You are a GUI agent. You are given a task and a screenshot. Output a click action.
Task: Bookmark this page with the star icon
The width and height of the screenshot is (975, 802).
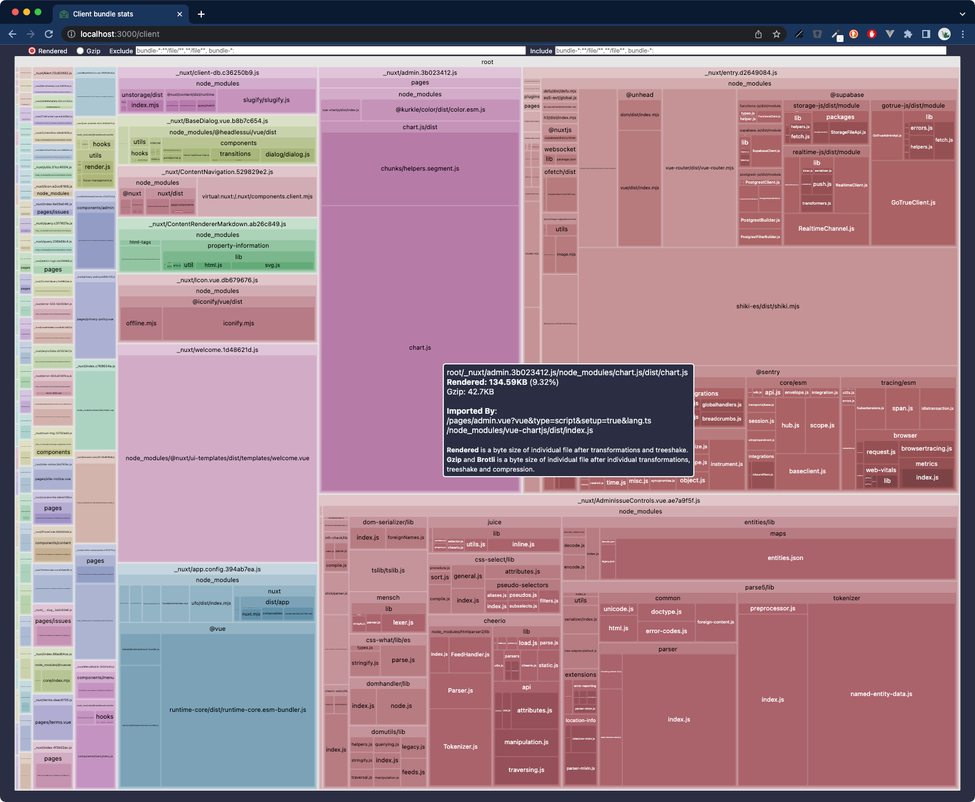click(x=777, y=34)
